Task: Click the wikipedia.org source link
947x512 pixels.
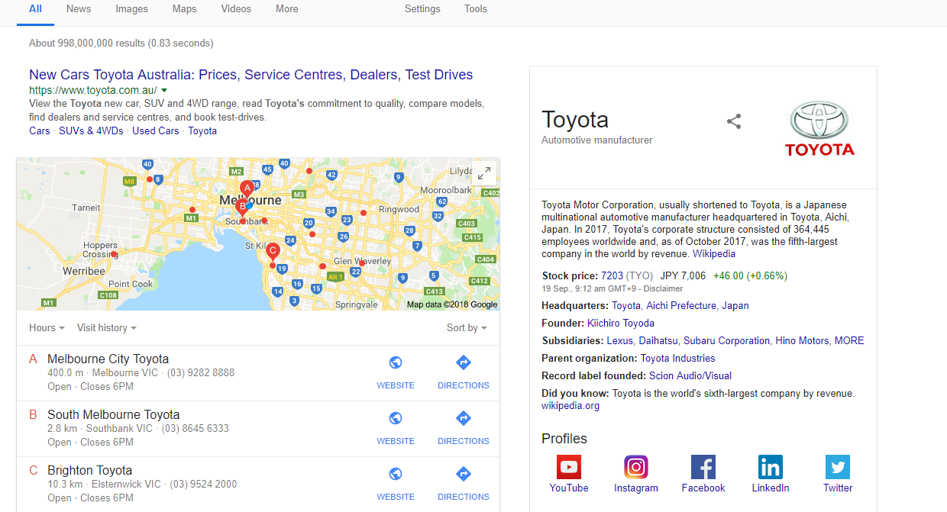Action: click(570, 405)
